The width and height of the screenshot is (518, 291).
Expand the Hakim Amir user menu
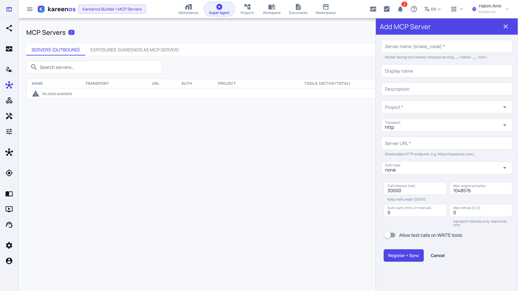click(490, 9)
